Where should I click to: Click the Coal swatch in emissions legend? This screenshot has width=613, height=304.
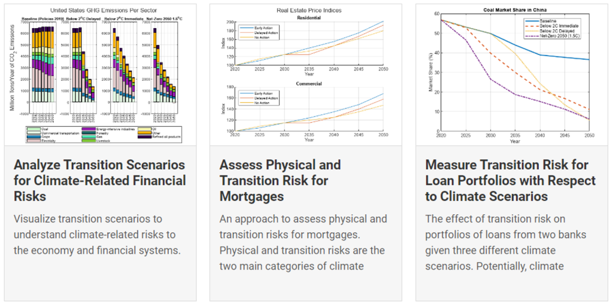pos(33,127)
